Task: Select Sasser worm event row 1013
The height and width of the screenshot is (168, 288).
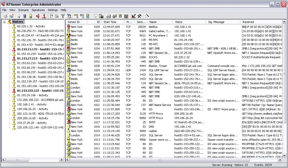Action: [174, 139]
